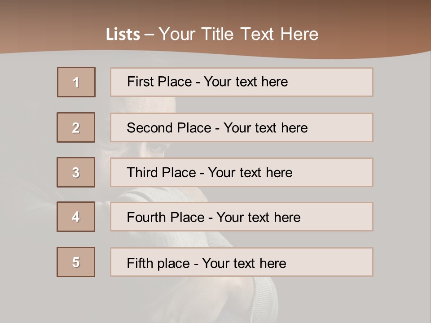Select the number 4 box
This screenshot has height=323, width=431.
pyautogui.click(x=76, y=217)
